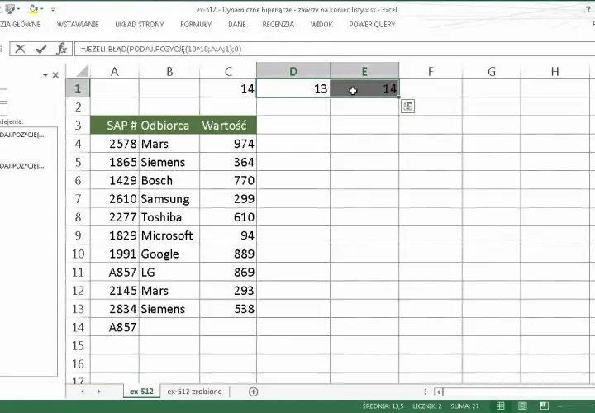The width and height of the screenshot is (595, 413).
Task: Open the Insert Function fx dialog
Action: [61, 49]
